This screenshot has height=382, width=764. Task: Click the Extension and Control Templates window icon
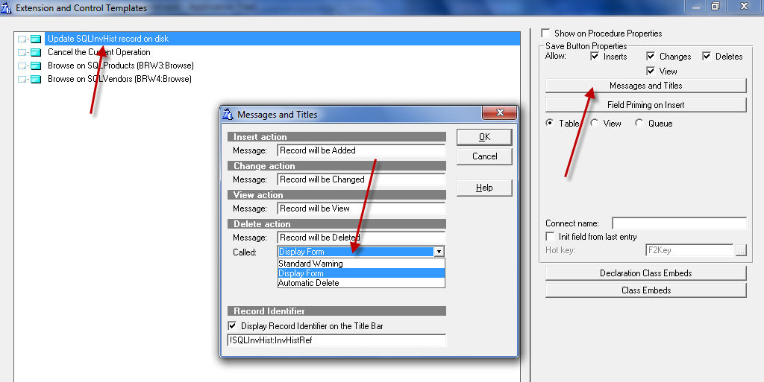(7, 7)
